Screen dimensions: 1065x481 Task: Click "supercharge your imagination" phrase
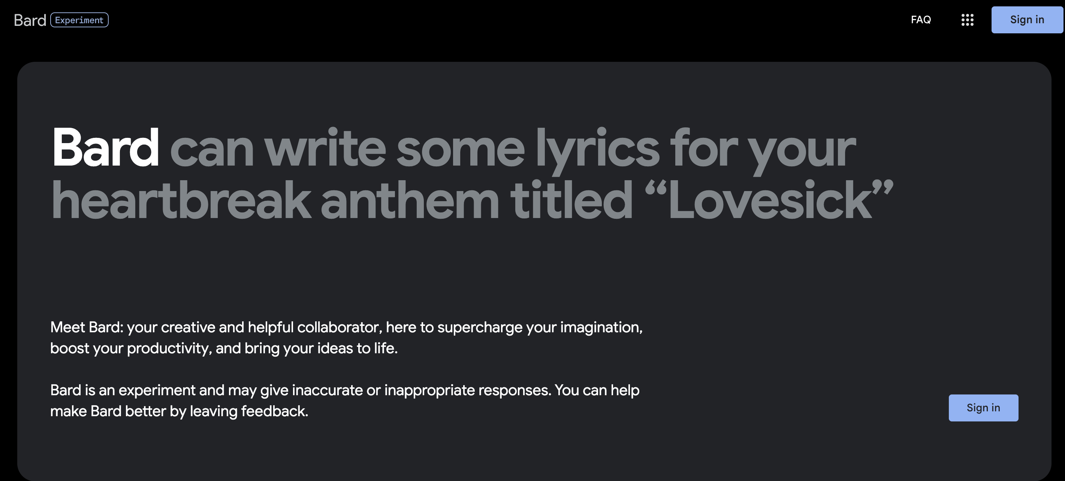point(540,327)
